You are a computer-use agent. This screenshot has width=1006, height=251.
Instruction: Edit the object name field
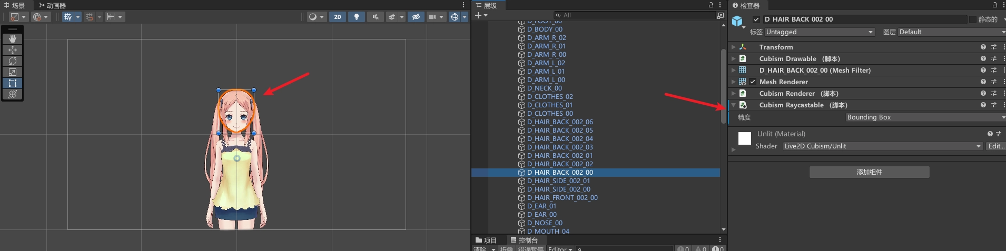click(864, 19)
